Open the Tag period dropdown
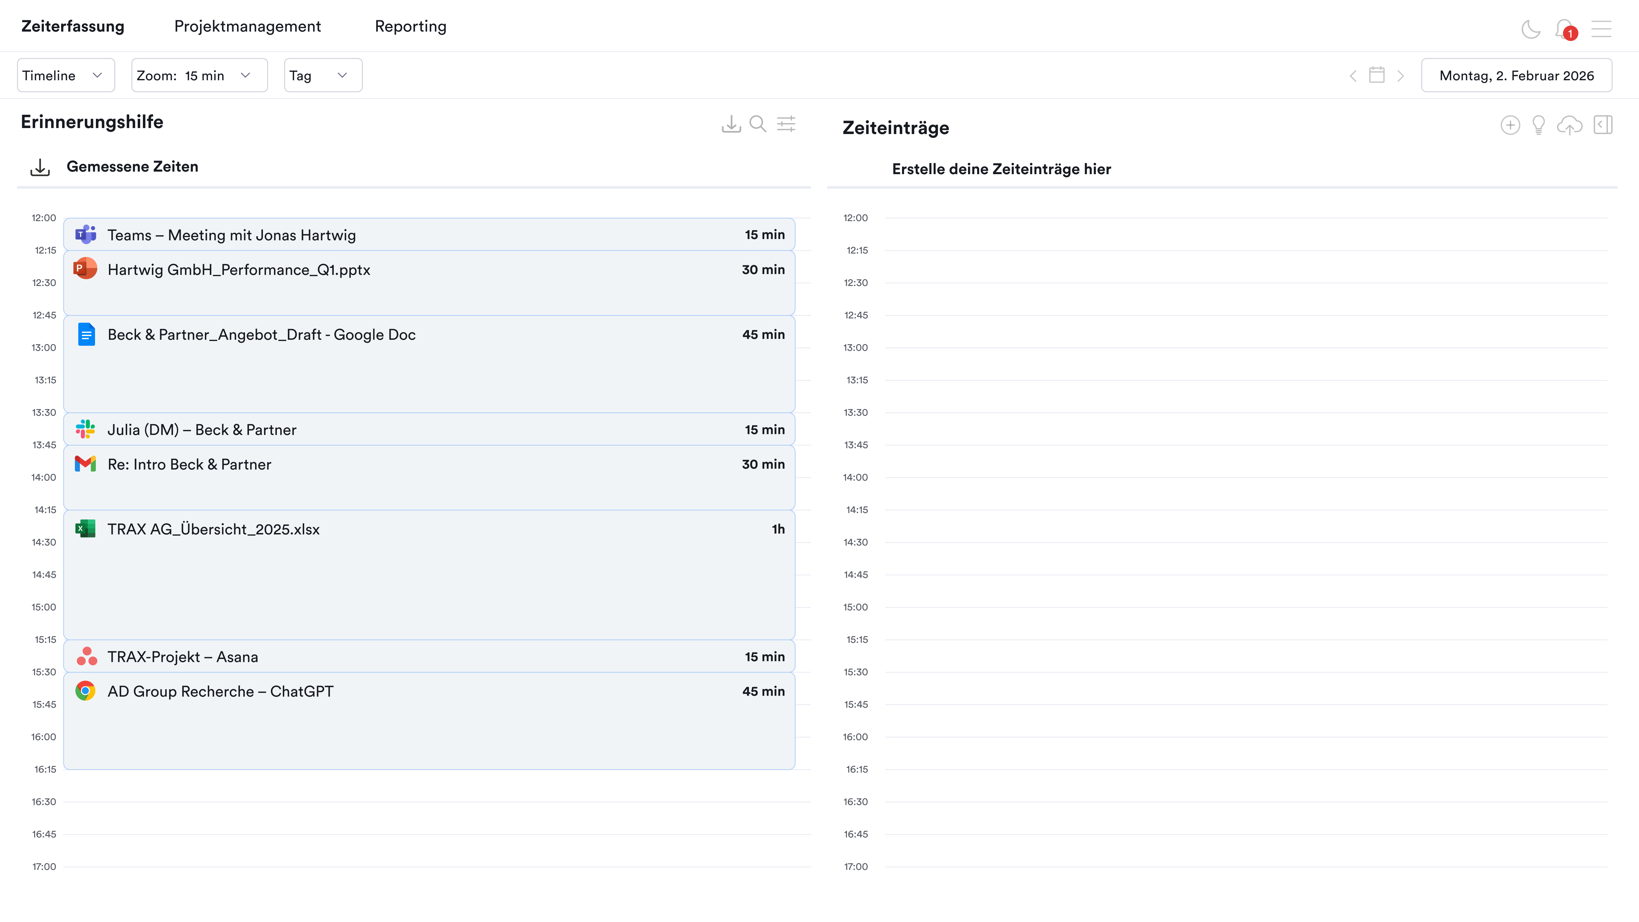Image resolution: width=1639 pixels, height=922 pixels. (x=323, y=75)
